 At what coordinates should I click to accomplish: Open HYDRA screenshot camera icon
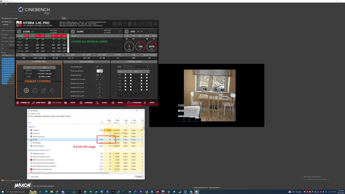114,24
